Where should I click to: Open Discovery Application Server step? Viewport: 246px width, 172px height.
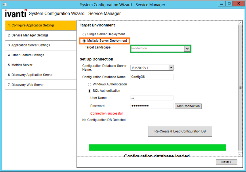41,75
